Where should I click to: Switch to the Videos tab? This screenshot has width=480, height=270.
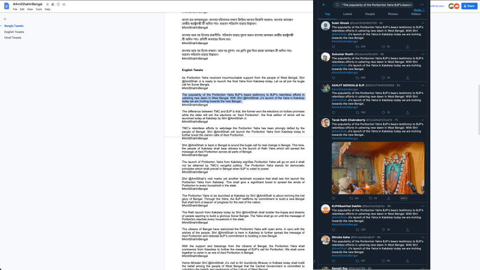coord(416,14)
